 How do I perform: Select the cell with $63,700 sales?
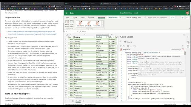coord(112,79)
